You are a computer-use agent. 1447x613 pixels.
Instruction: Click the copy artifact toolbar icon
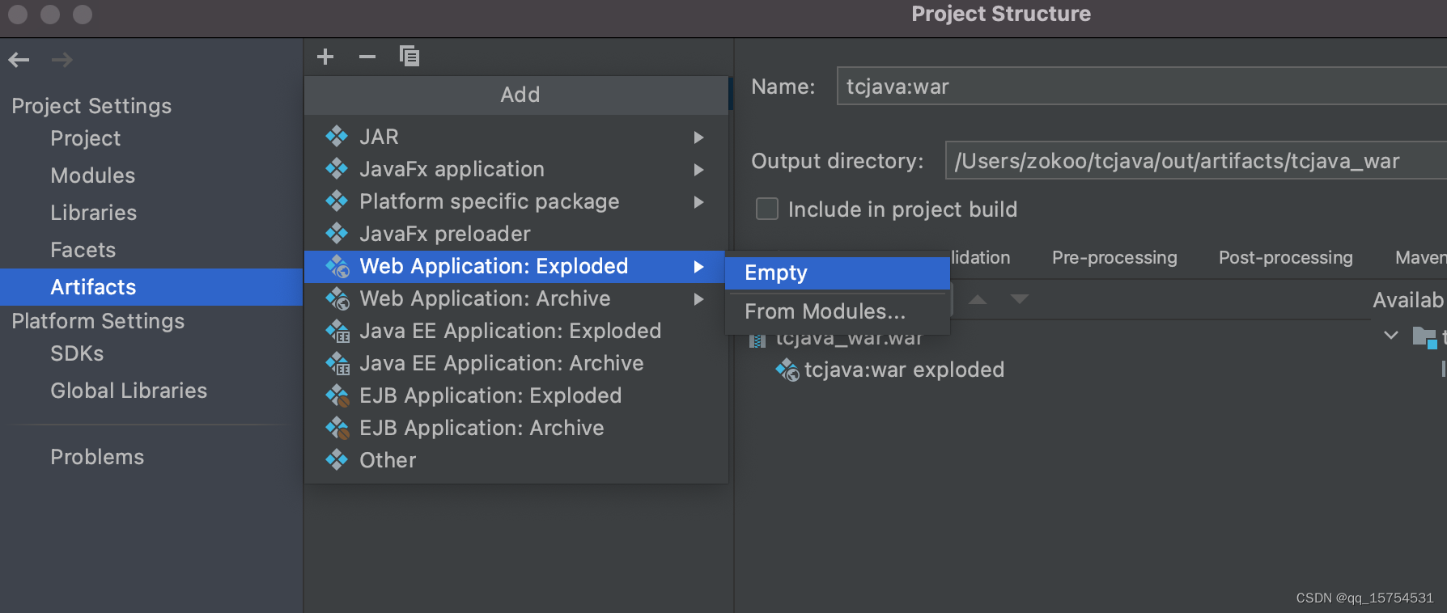(409, 56)
